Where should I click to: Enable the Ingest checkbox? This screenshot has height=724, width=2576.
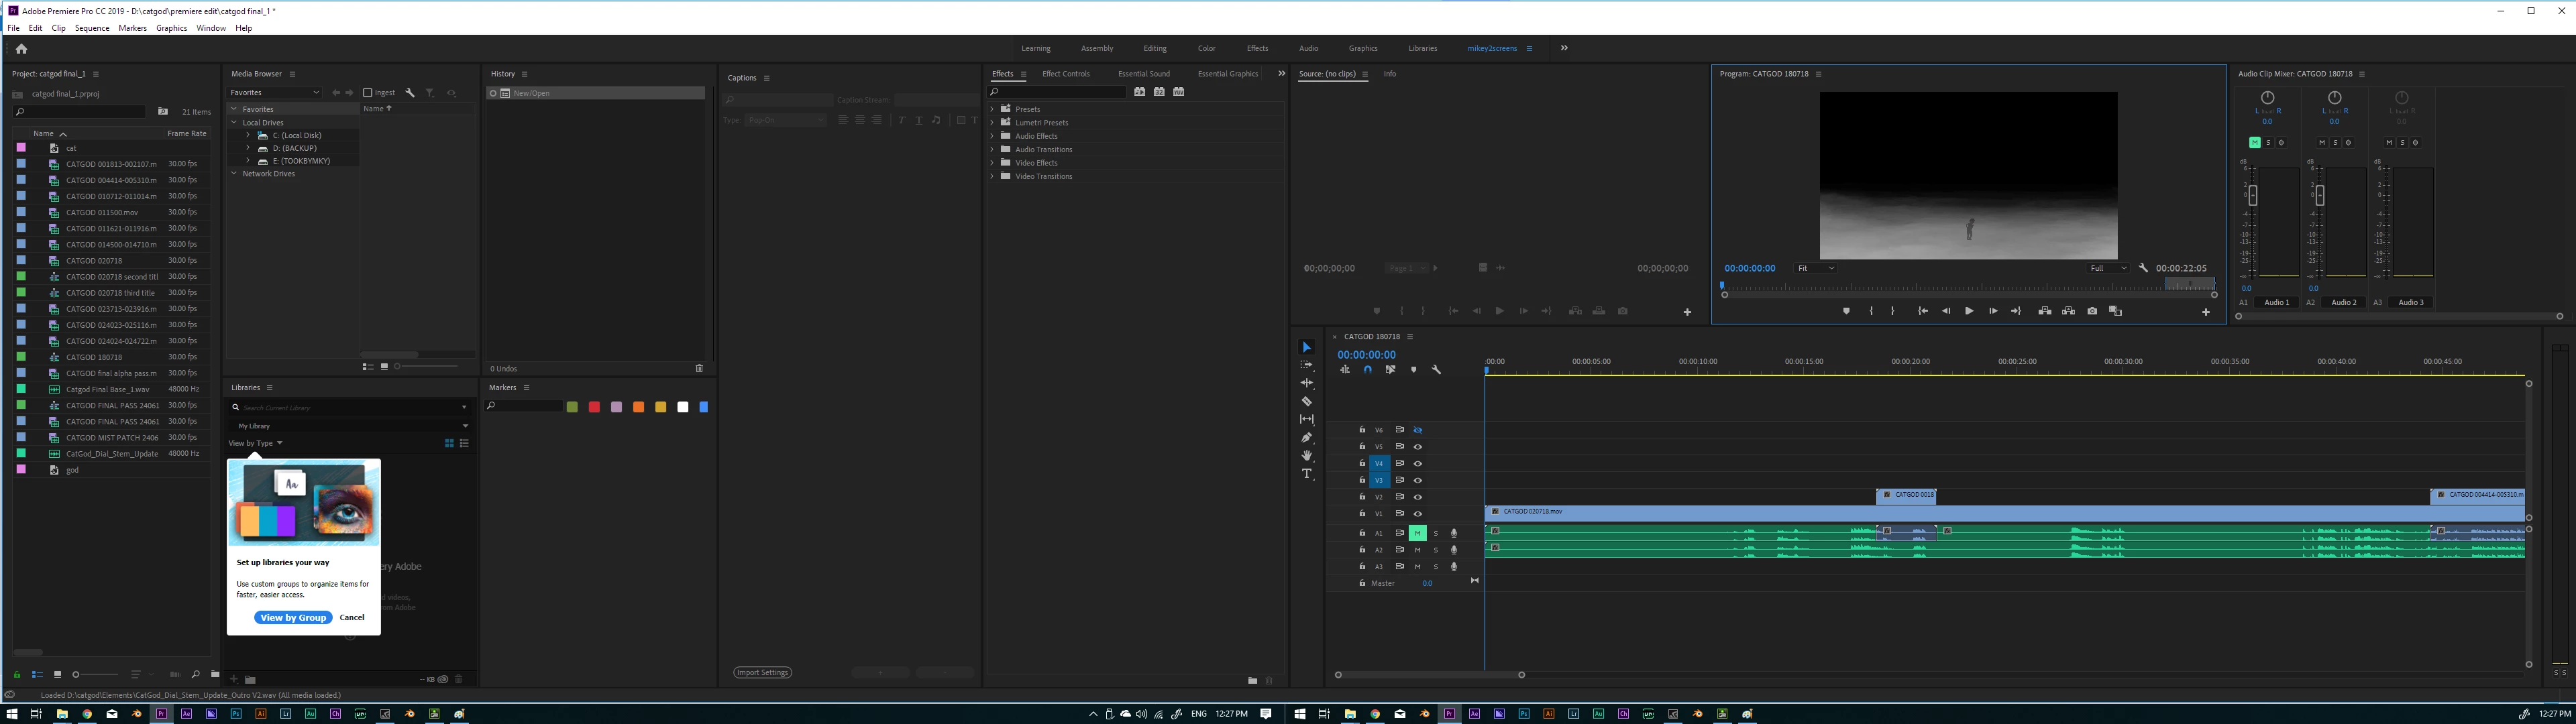[x=367, y=93]
